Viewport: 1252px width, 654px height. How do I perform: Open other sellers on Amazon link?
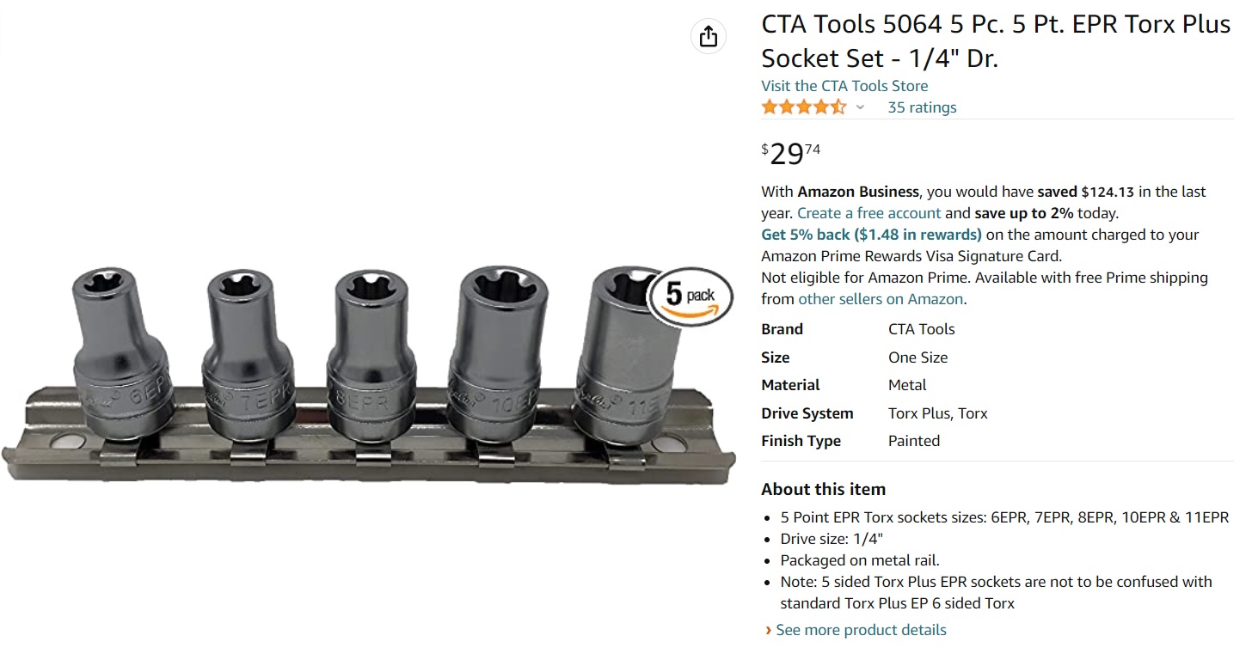point(881,299)
